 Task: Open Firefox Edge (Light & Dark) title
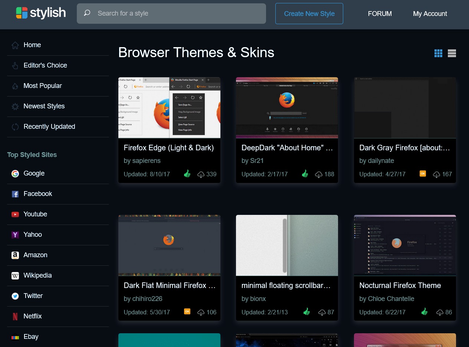[169, 148]
